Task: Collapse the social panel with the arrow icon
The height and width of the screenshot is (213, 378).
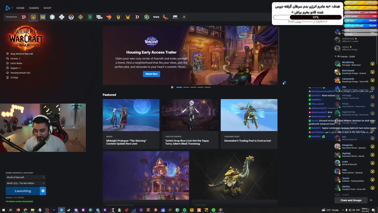Action: tap(371, 200)
